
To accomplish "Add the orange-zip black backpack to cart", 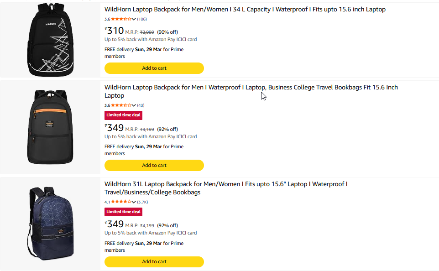I will pos(154,165).
